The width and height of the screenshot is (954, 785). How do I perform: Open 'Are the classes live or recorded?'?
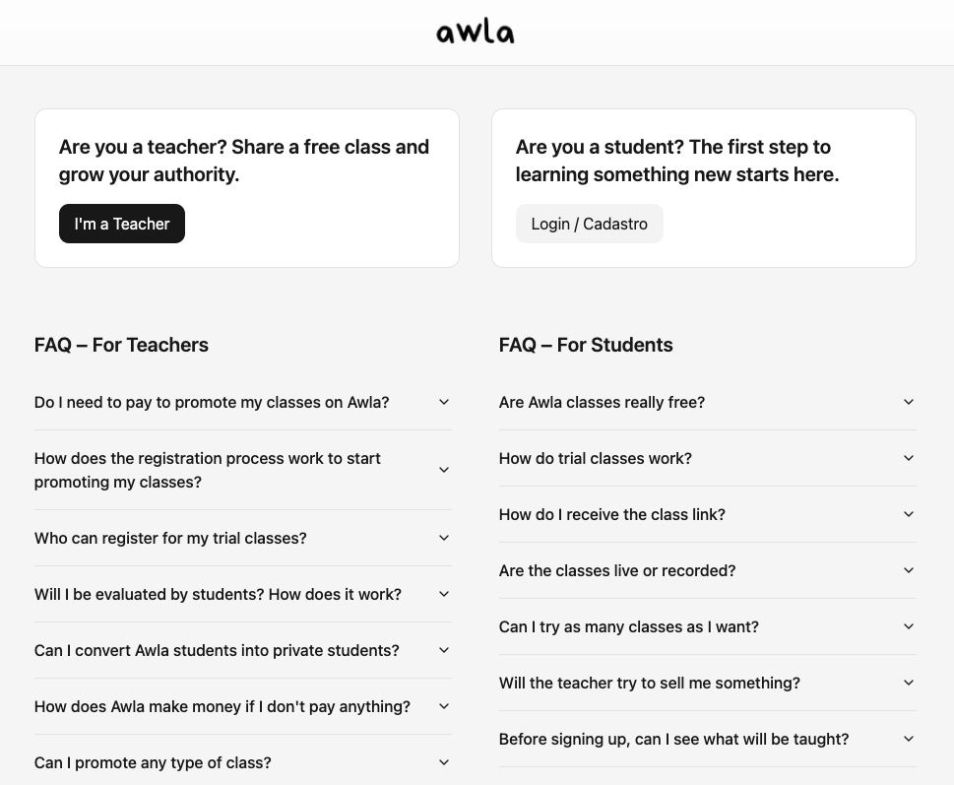(x=616, y=570)
